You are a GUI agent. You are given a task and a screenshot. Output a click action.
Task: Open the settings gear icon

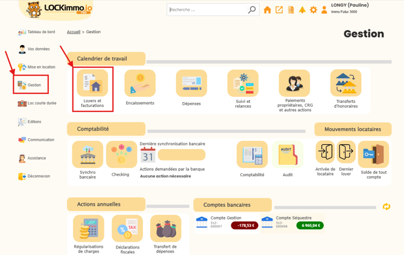313,10
